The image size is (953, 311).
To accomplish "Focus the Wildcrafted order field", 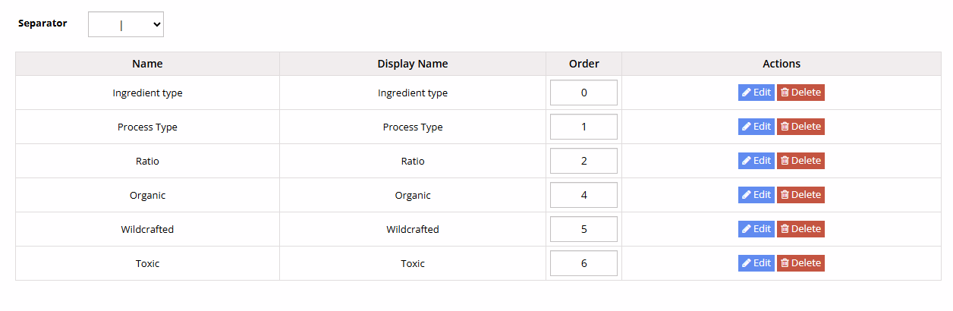I will pos(583,229).
